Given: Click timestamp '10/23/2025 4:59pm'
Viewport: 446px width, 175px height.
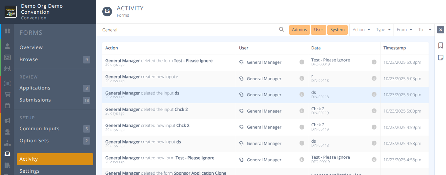Looking at the screenshot, I should [402, 127].
